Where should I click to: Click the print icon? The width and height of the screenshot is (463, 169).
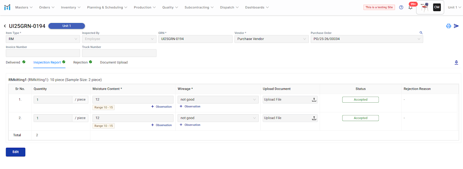pos(449,26)
